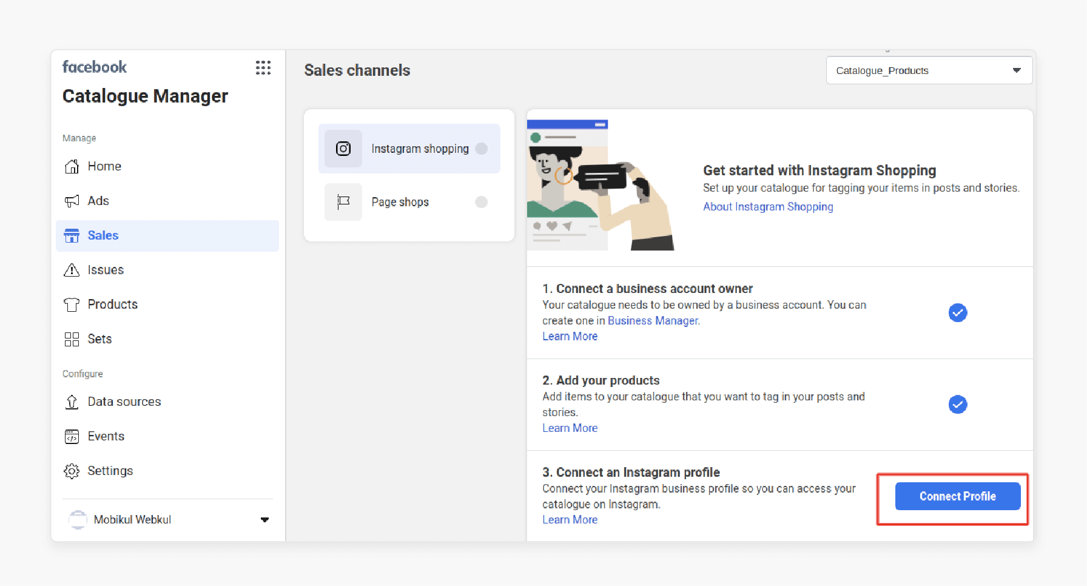Click the Instagram Shopping illustration image
Viewport: 1087px width, 586px height.
click(601, 185)
